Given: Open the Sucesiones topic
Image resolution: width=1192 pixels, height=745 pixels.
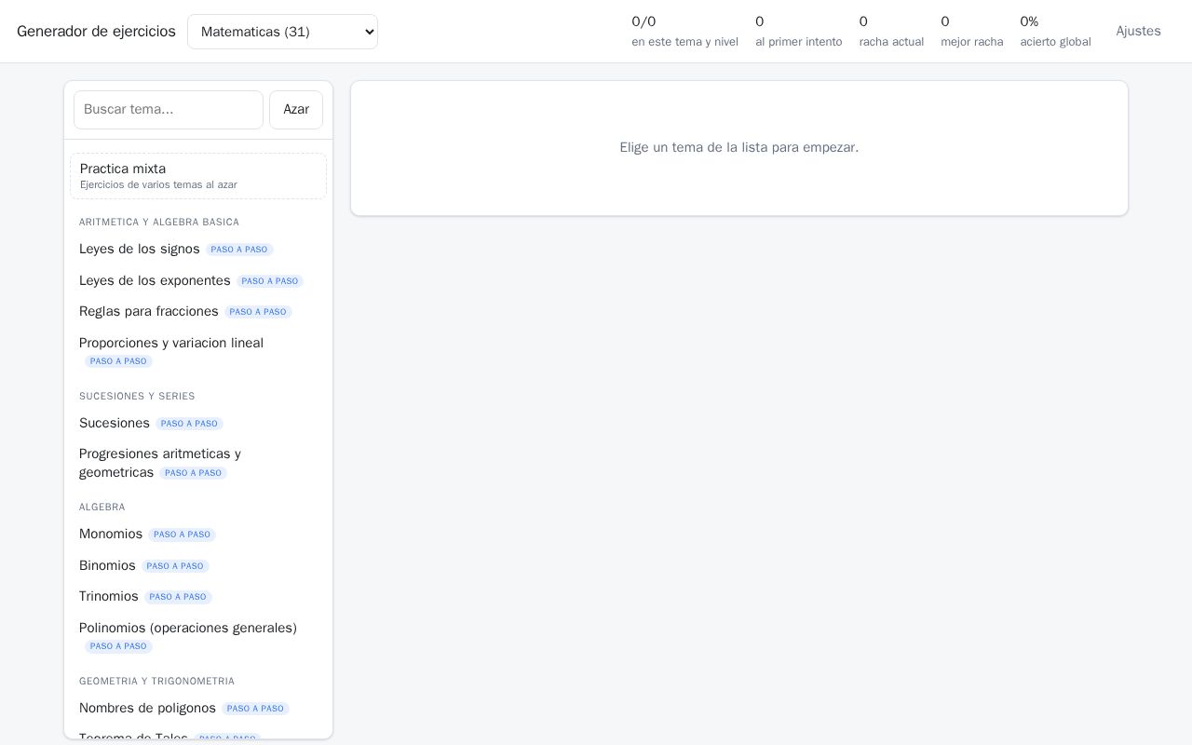Looking at the screenshot, I should click(198, 424).
